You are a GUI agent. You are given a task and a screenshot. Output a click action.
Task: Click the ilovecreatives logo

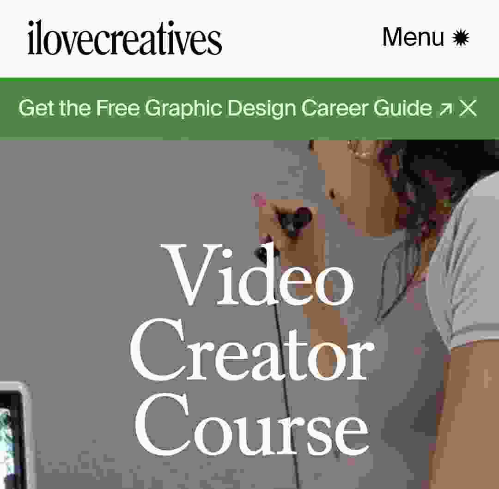(124, 38)
